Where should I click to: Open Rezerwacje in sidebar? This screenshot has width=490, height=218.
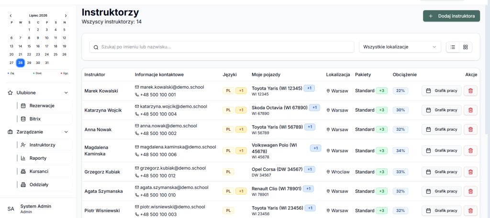(x=45, y=105)
